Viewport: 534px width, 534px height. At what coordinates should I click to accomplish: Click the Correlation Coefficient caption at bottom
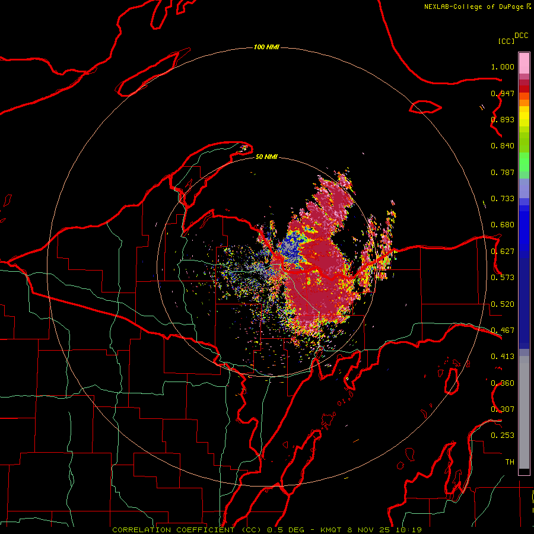(266, 530)
